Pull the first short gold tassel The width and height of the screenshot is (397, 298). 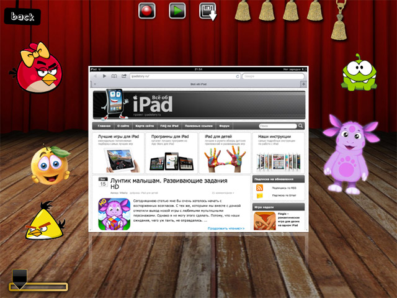(x=243, y=11)
